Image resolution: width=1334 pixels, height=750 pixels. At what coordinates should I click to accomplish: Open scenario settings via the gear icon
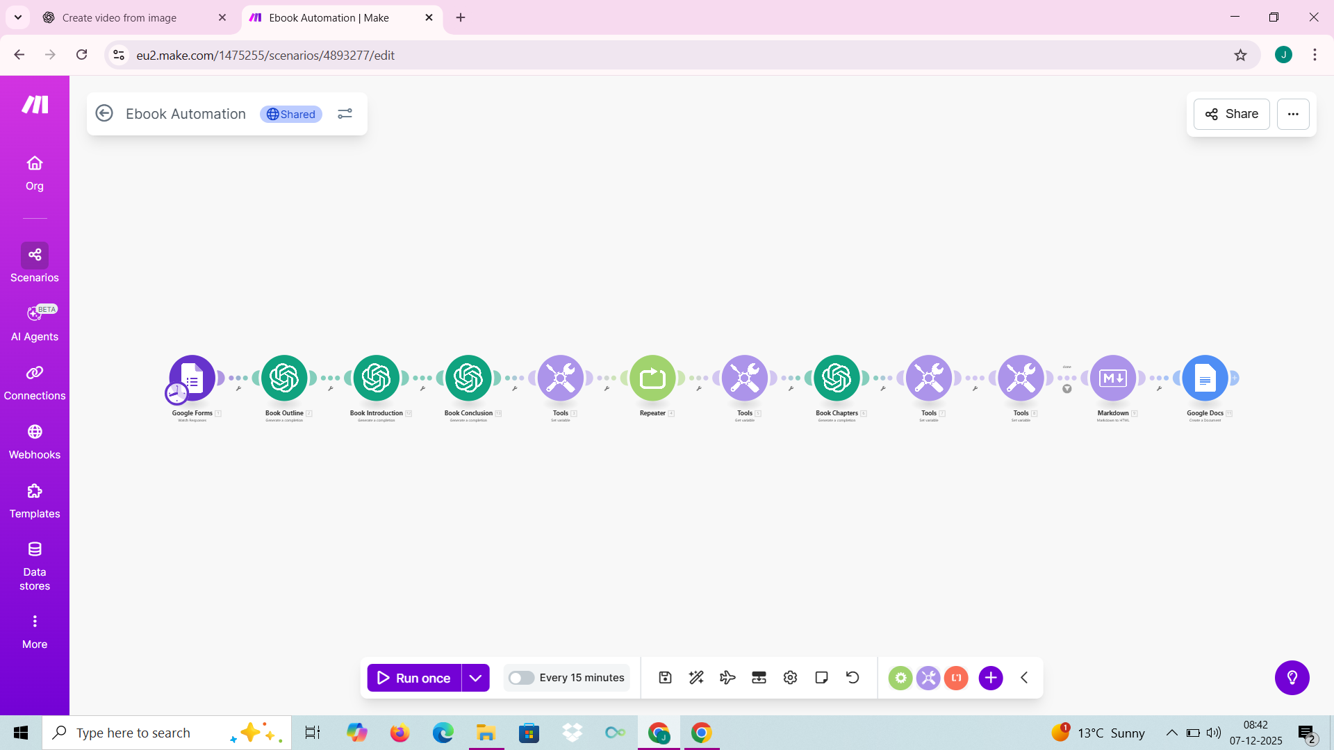790,677
